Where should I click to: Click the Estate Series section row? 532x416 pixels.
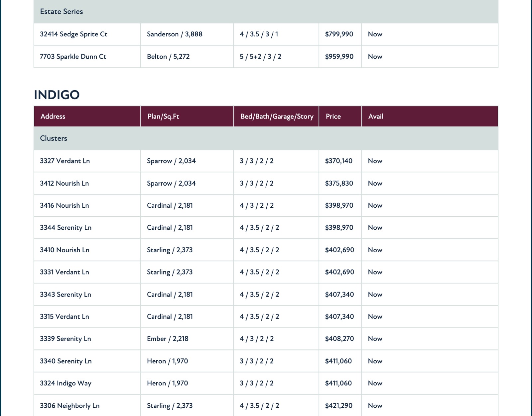(266, 12)
